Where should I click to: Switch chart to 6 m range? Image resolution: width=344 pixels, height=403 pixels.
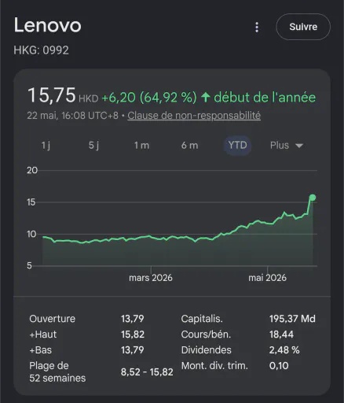point(190,146)
